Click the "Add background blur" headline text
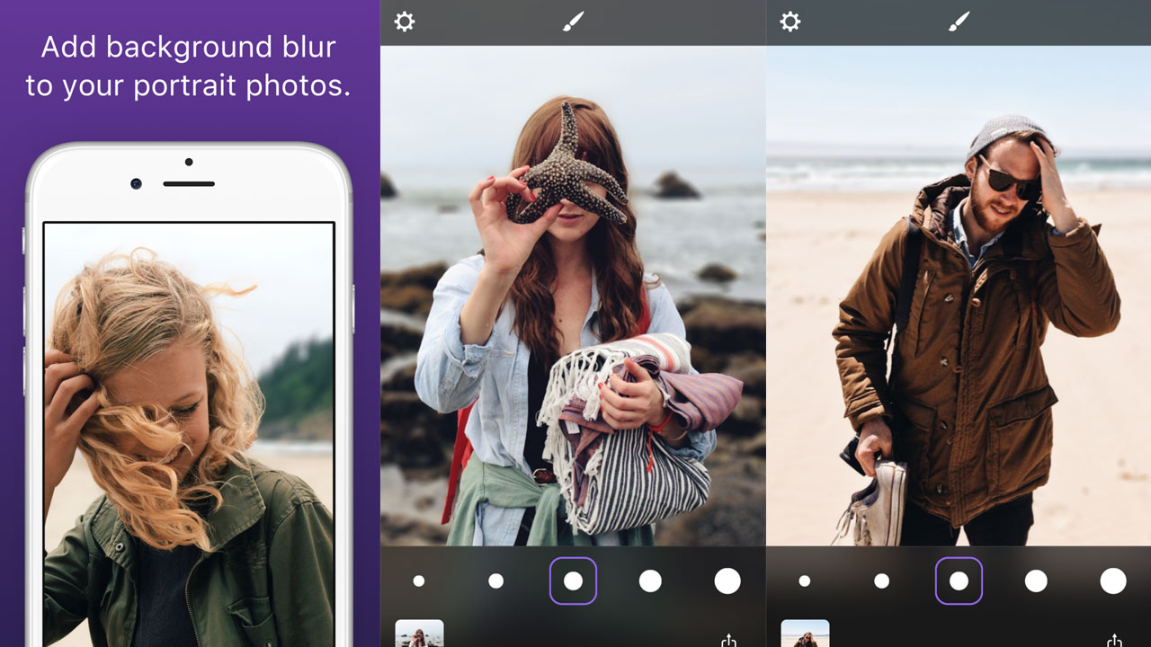This screenshot has height=647, width=1151. pos(188,66)
